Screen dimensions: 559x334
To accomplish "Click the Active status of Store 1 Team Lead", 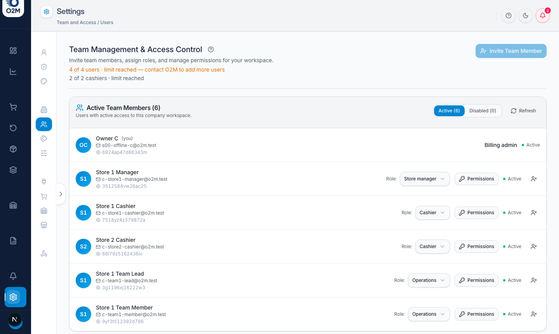I will (512, 280).
